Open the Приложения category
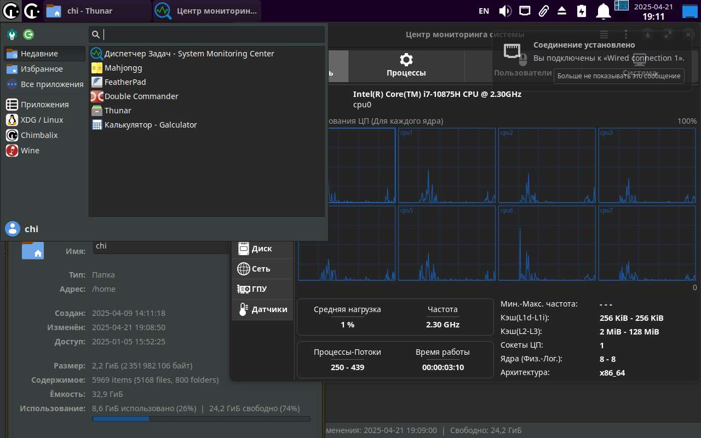The height and width of the screenshot is (438, 701). coord(45,105)
